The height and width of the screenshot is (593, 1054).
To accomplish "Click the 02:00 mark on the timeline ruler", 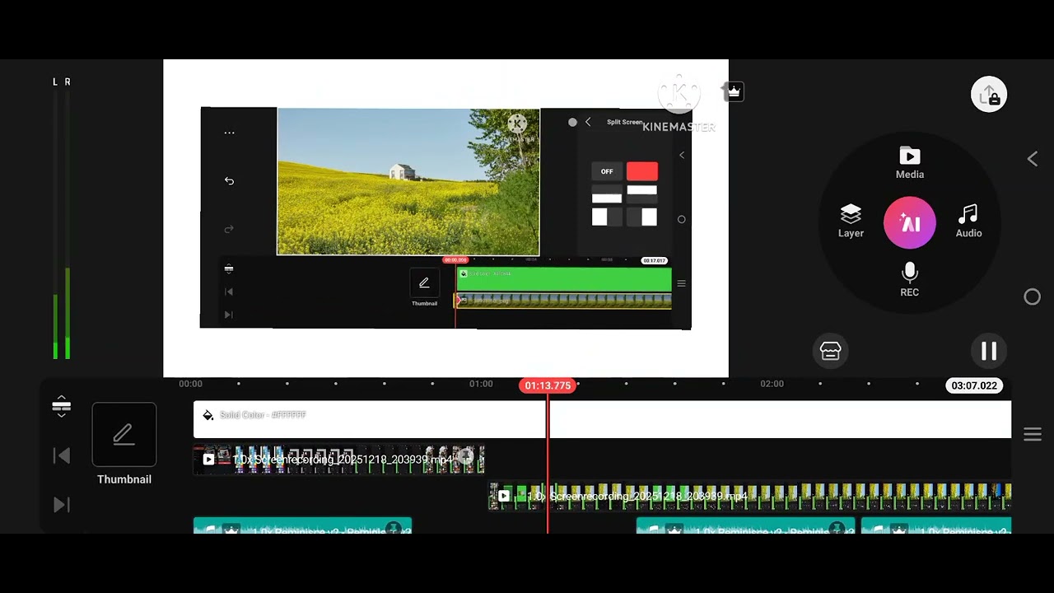I will pyautogui.click(x=772, y=384).
